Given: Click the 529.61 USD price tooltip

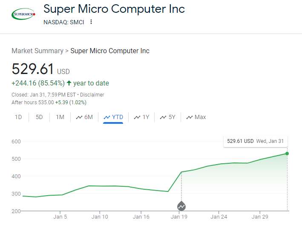Looking at the screenshot, I should pos(256,141).
